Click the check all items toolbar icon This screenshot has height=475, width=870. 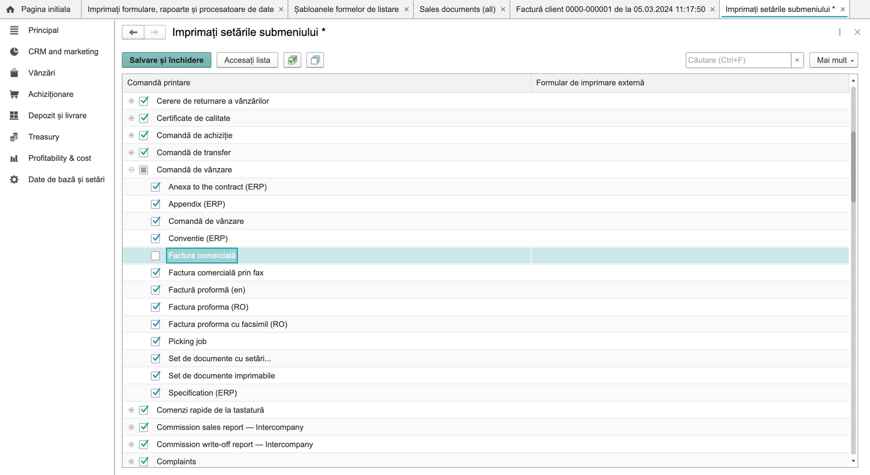(x=292, y=60)
